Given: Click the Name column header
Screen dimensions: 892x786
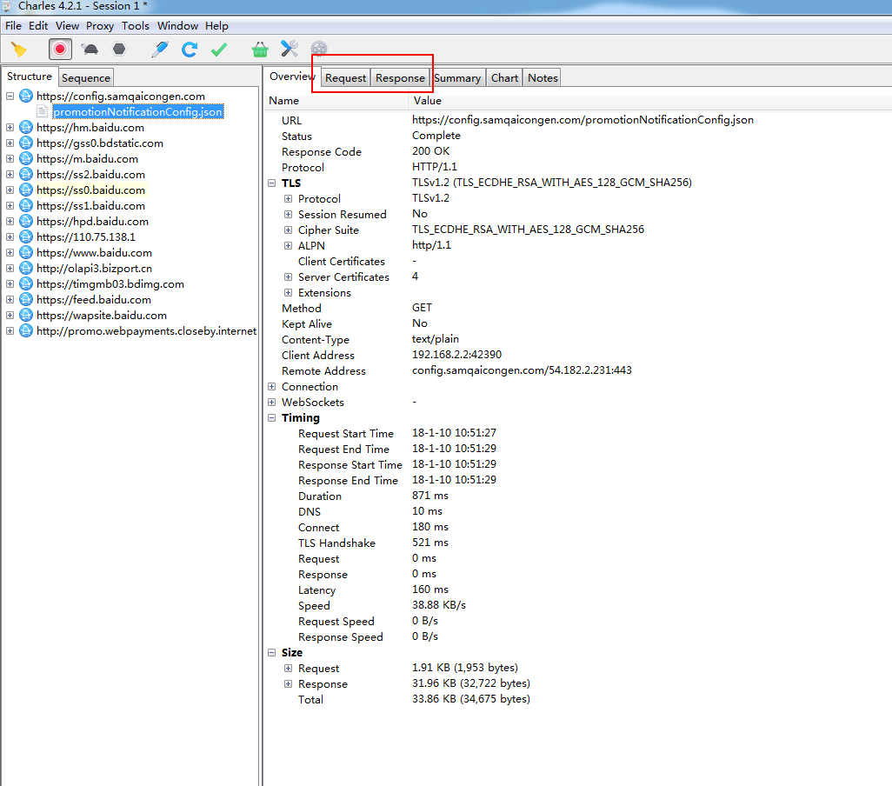Looking at the screenshot, I should (336, 101).
